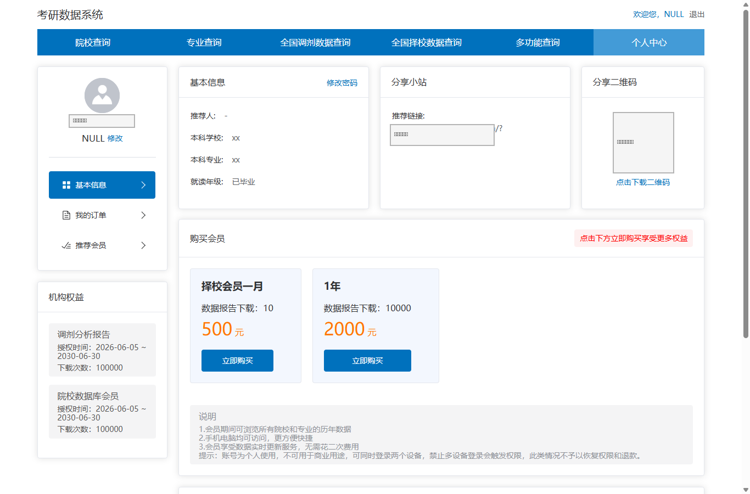Open the 专业查询 navigation tab
The width and height of the screenshot is (750, 494).
204,42
